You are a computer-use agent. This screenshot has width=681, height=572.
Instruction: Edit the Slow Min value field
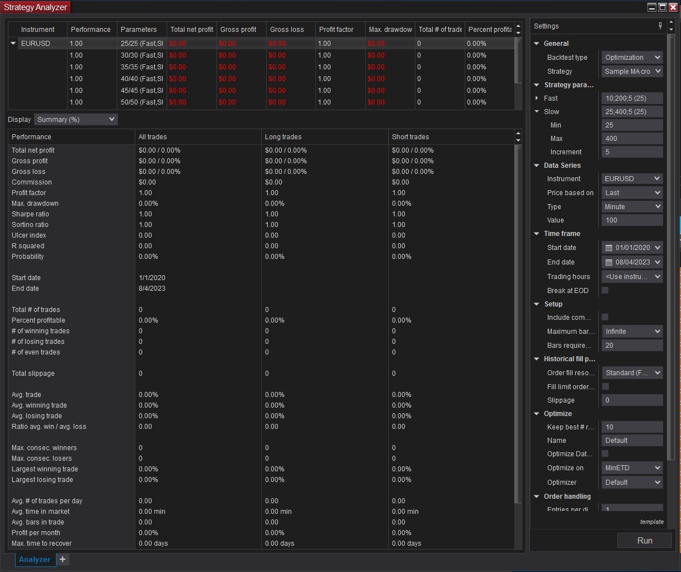pos(632,125)
